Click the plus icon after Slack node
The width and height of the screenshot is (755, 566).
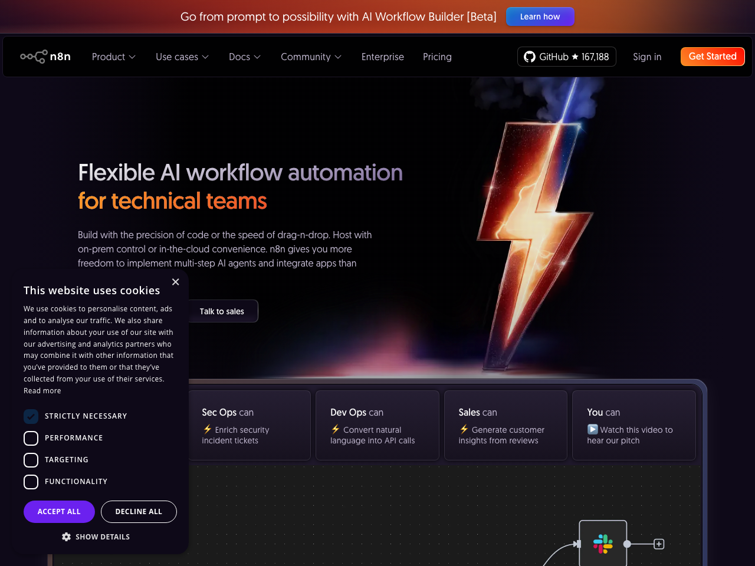[x=659, y=544]
